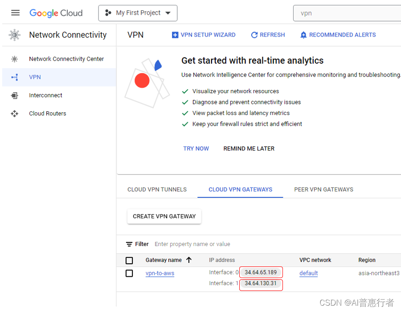This screenshot has width=401, height=311.
Task: Click the Network Connectivity Center icon
Action: [x=15, y=59]
